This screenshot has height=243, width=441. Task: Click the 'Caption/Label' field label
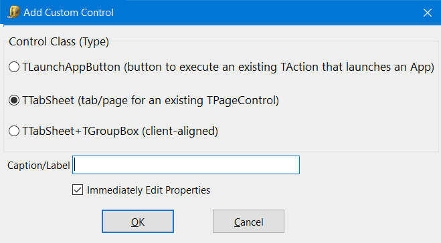click(39, 166)
